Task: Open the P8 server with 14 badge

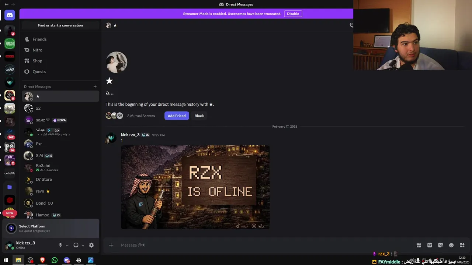Action: [x=10, y=147]
